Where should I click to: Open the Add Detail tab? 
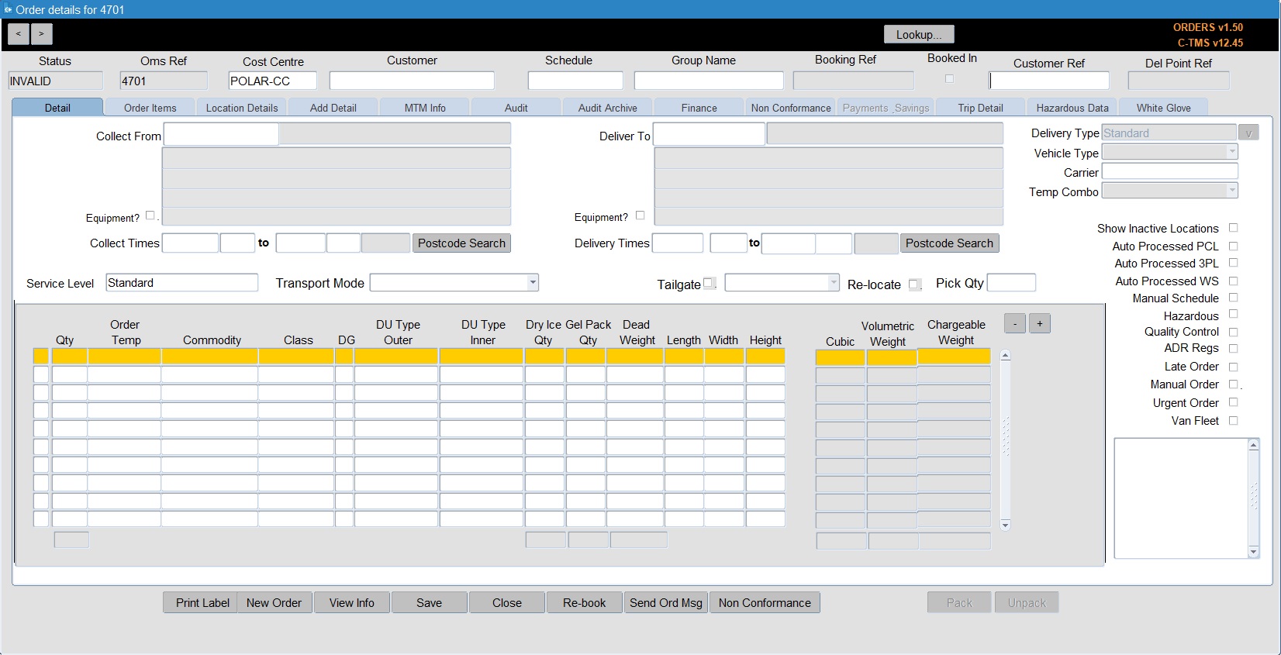tap(333, 108)
